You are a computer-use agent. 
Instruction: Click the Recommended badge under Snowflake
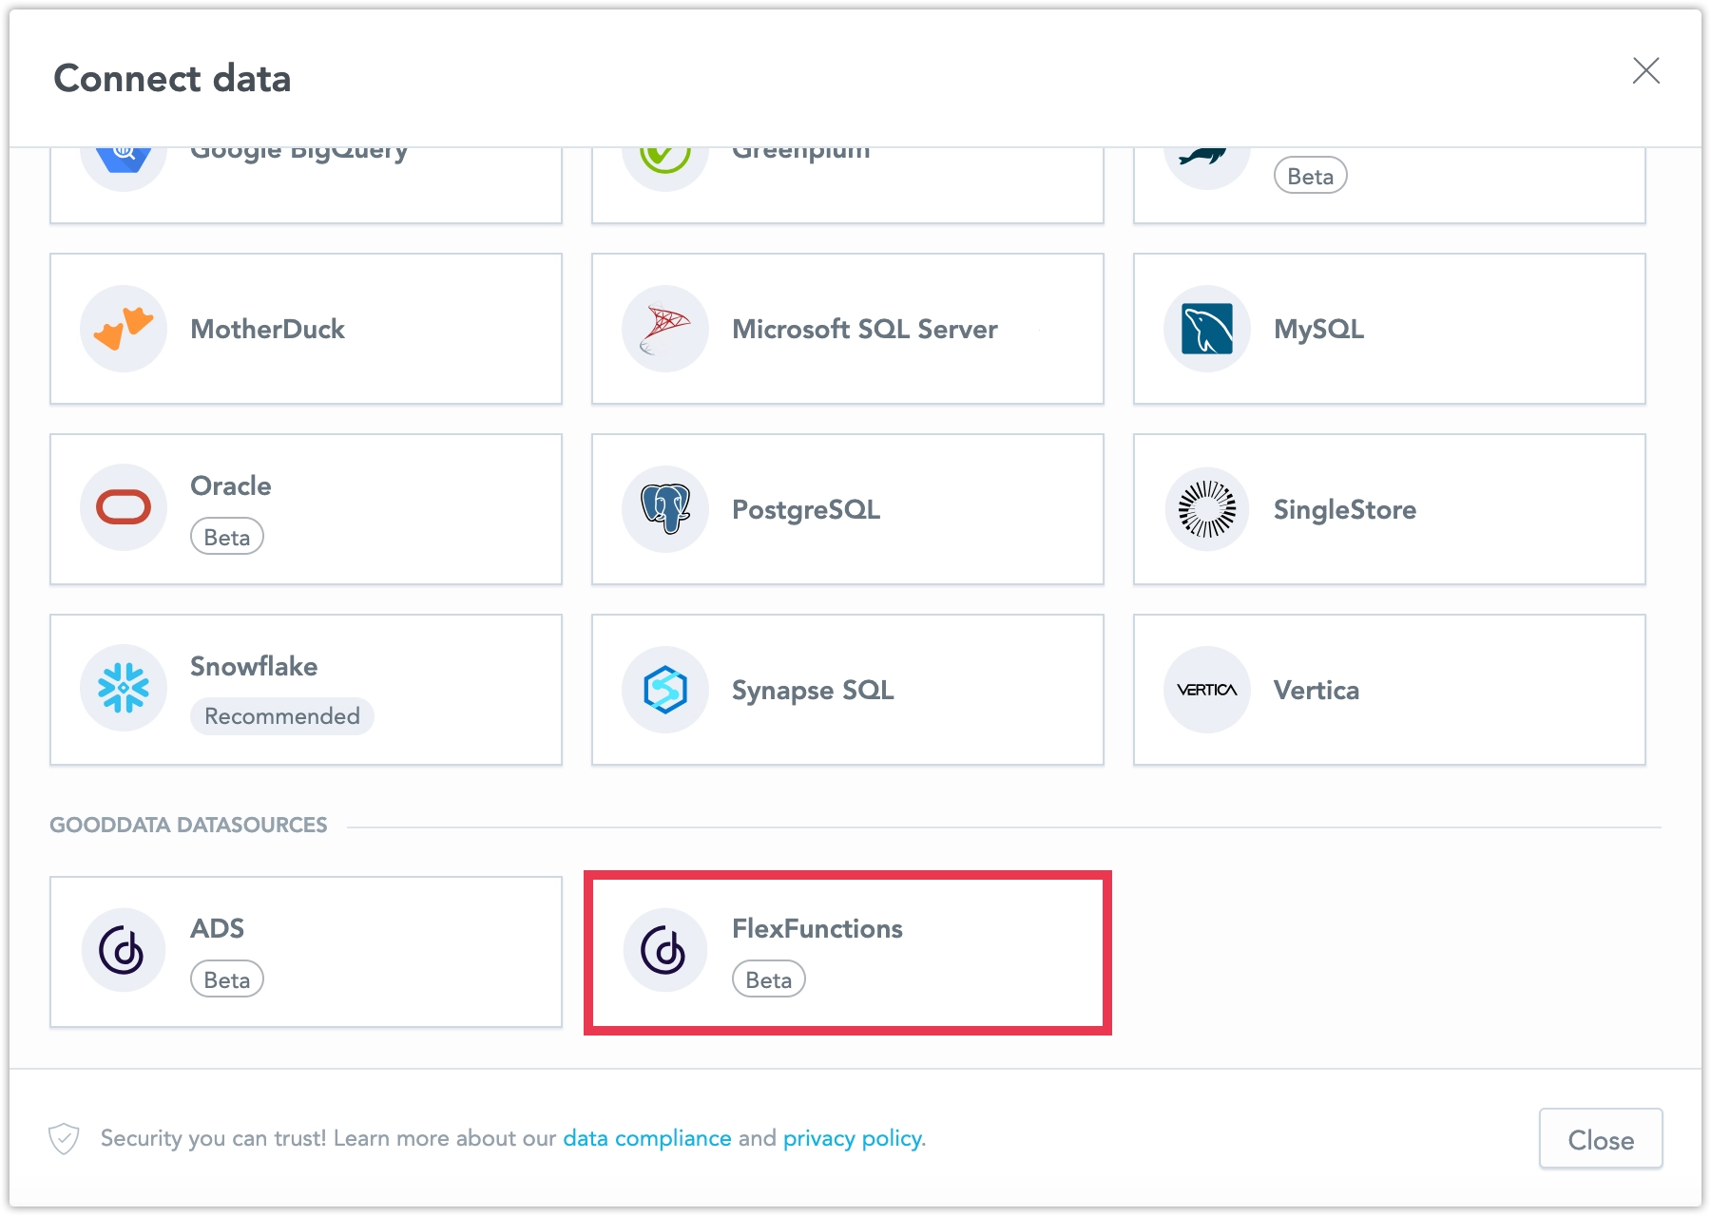[x=282, y=716]
